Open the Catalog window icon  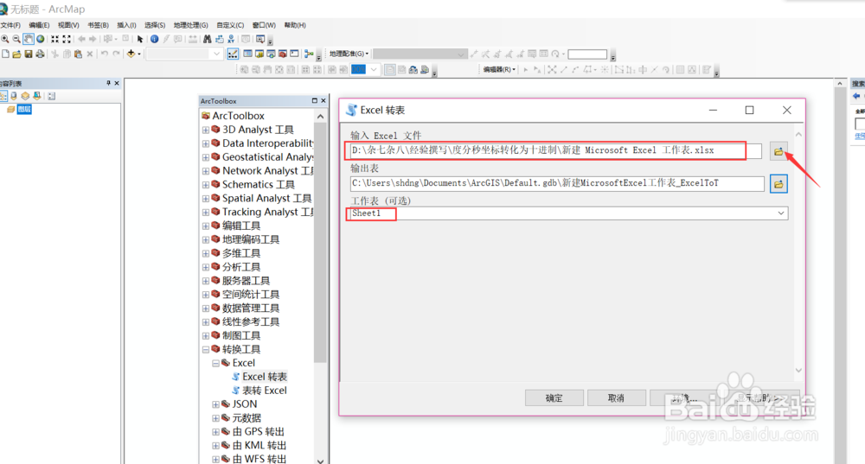259,54
